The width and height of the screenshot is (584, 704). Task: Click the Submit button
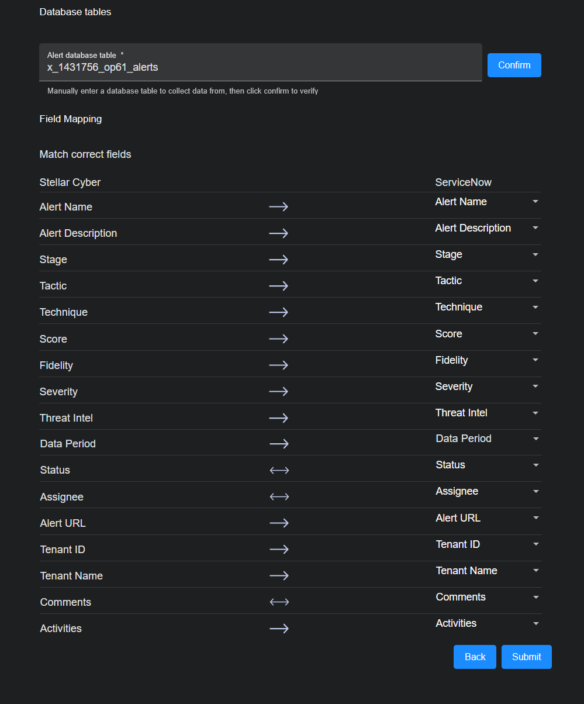tap(526, 657)
